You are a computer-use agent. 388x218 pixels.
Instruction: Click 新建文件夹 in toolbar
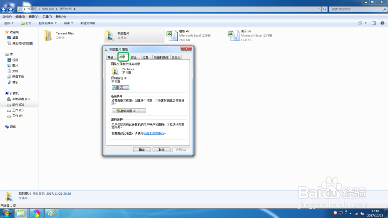(x=88, y=23)
